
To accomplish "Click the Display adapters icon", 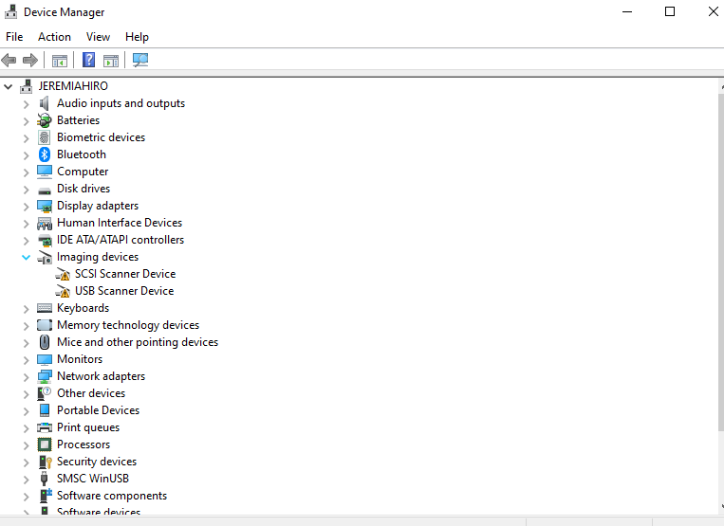I will [45, 206].
